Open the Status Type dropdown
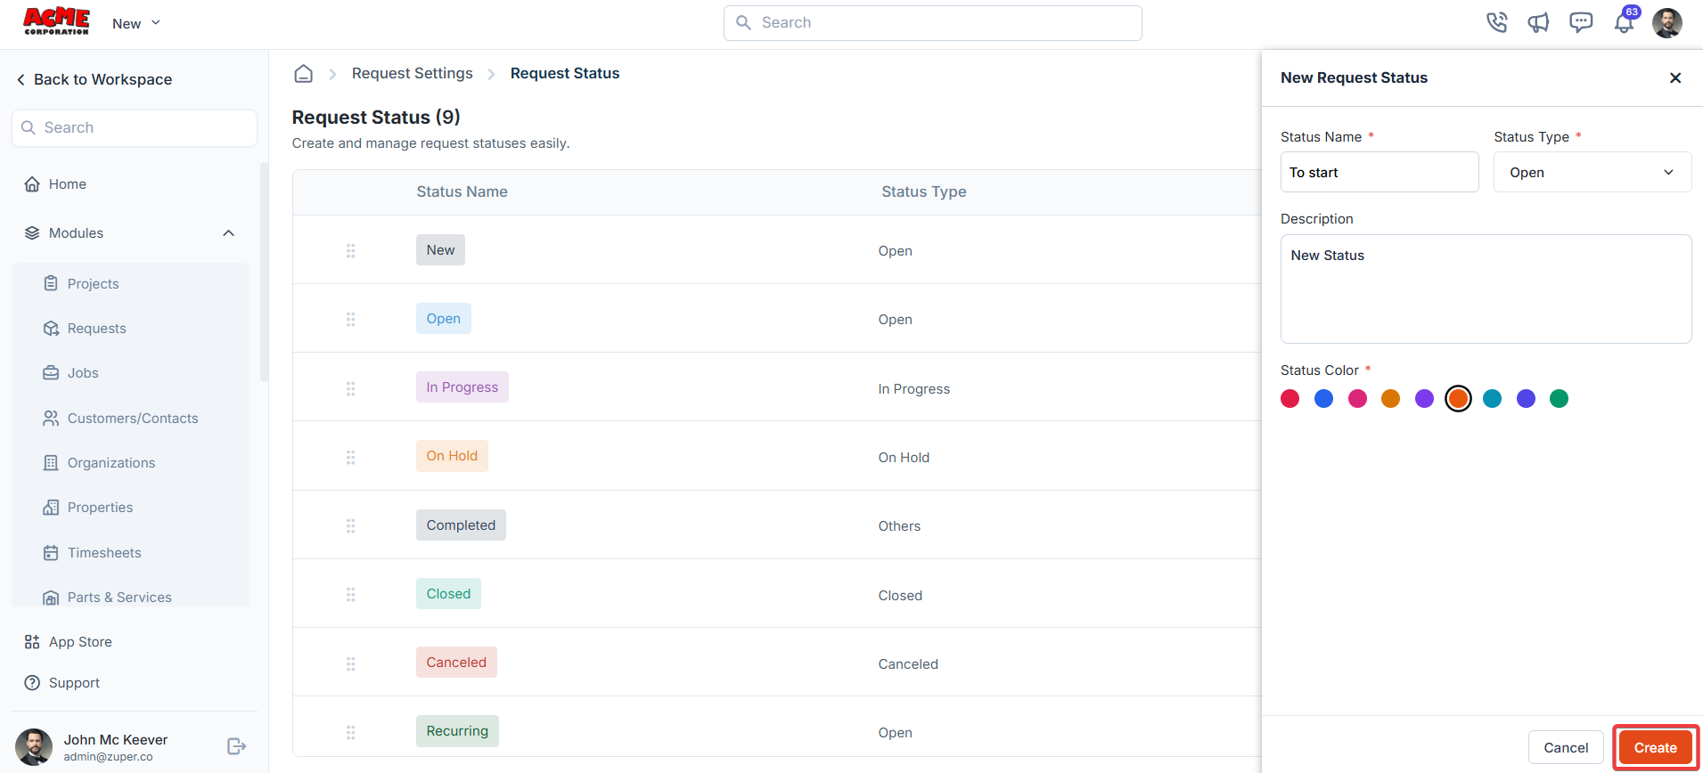1703x773 pixels. click(1592, 172)
